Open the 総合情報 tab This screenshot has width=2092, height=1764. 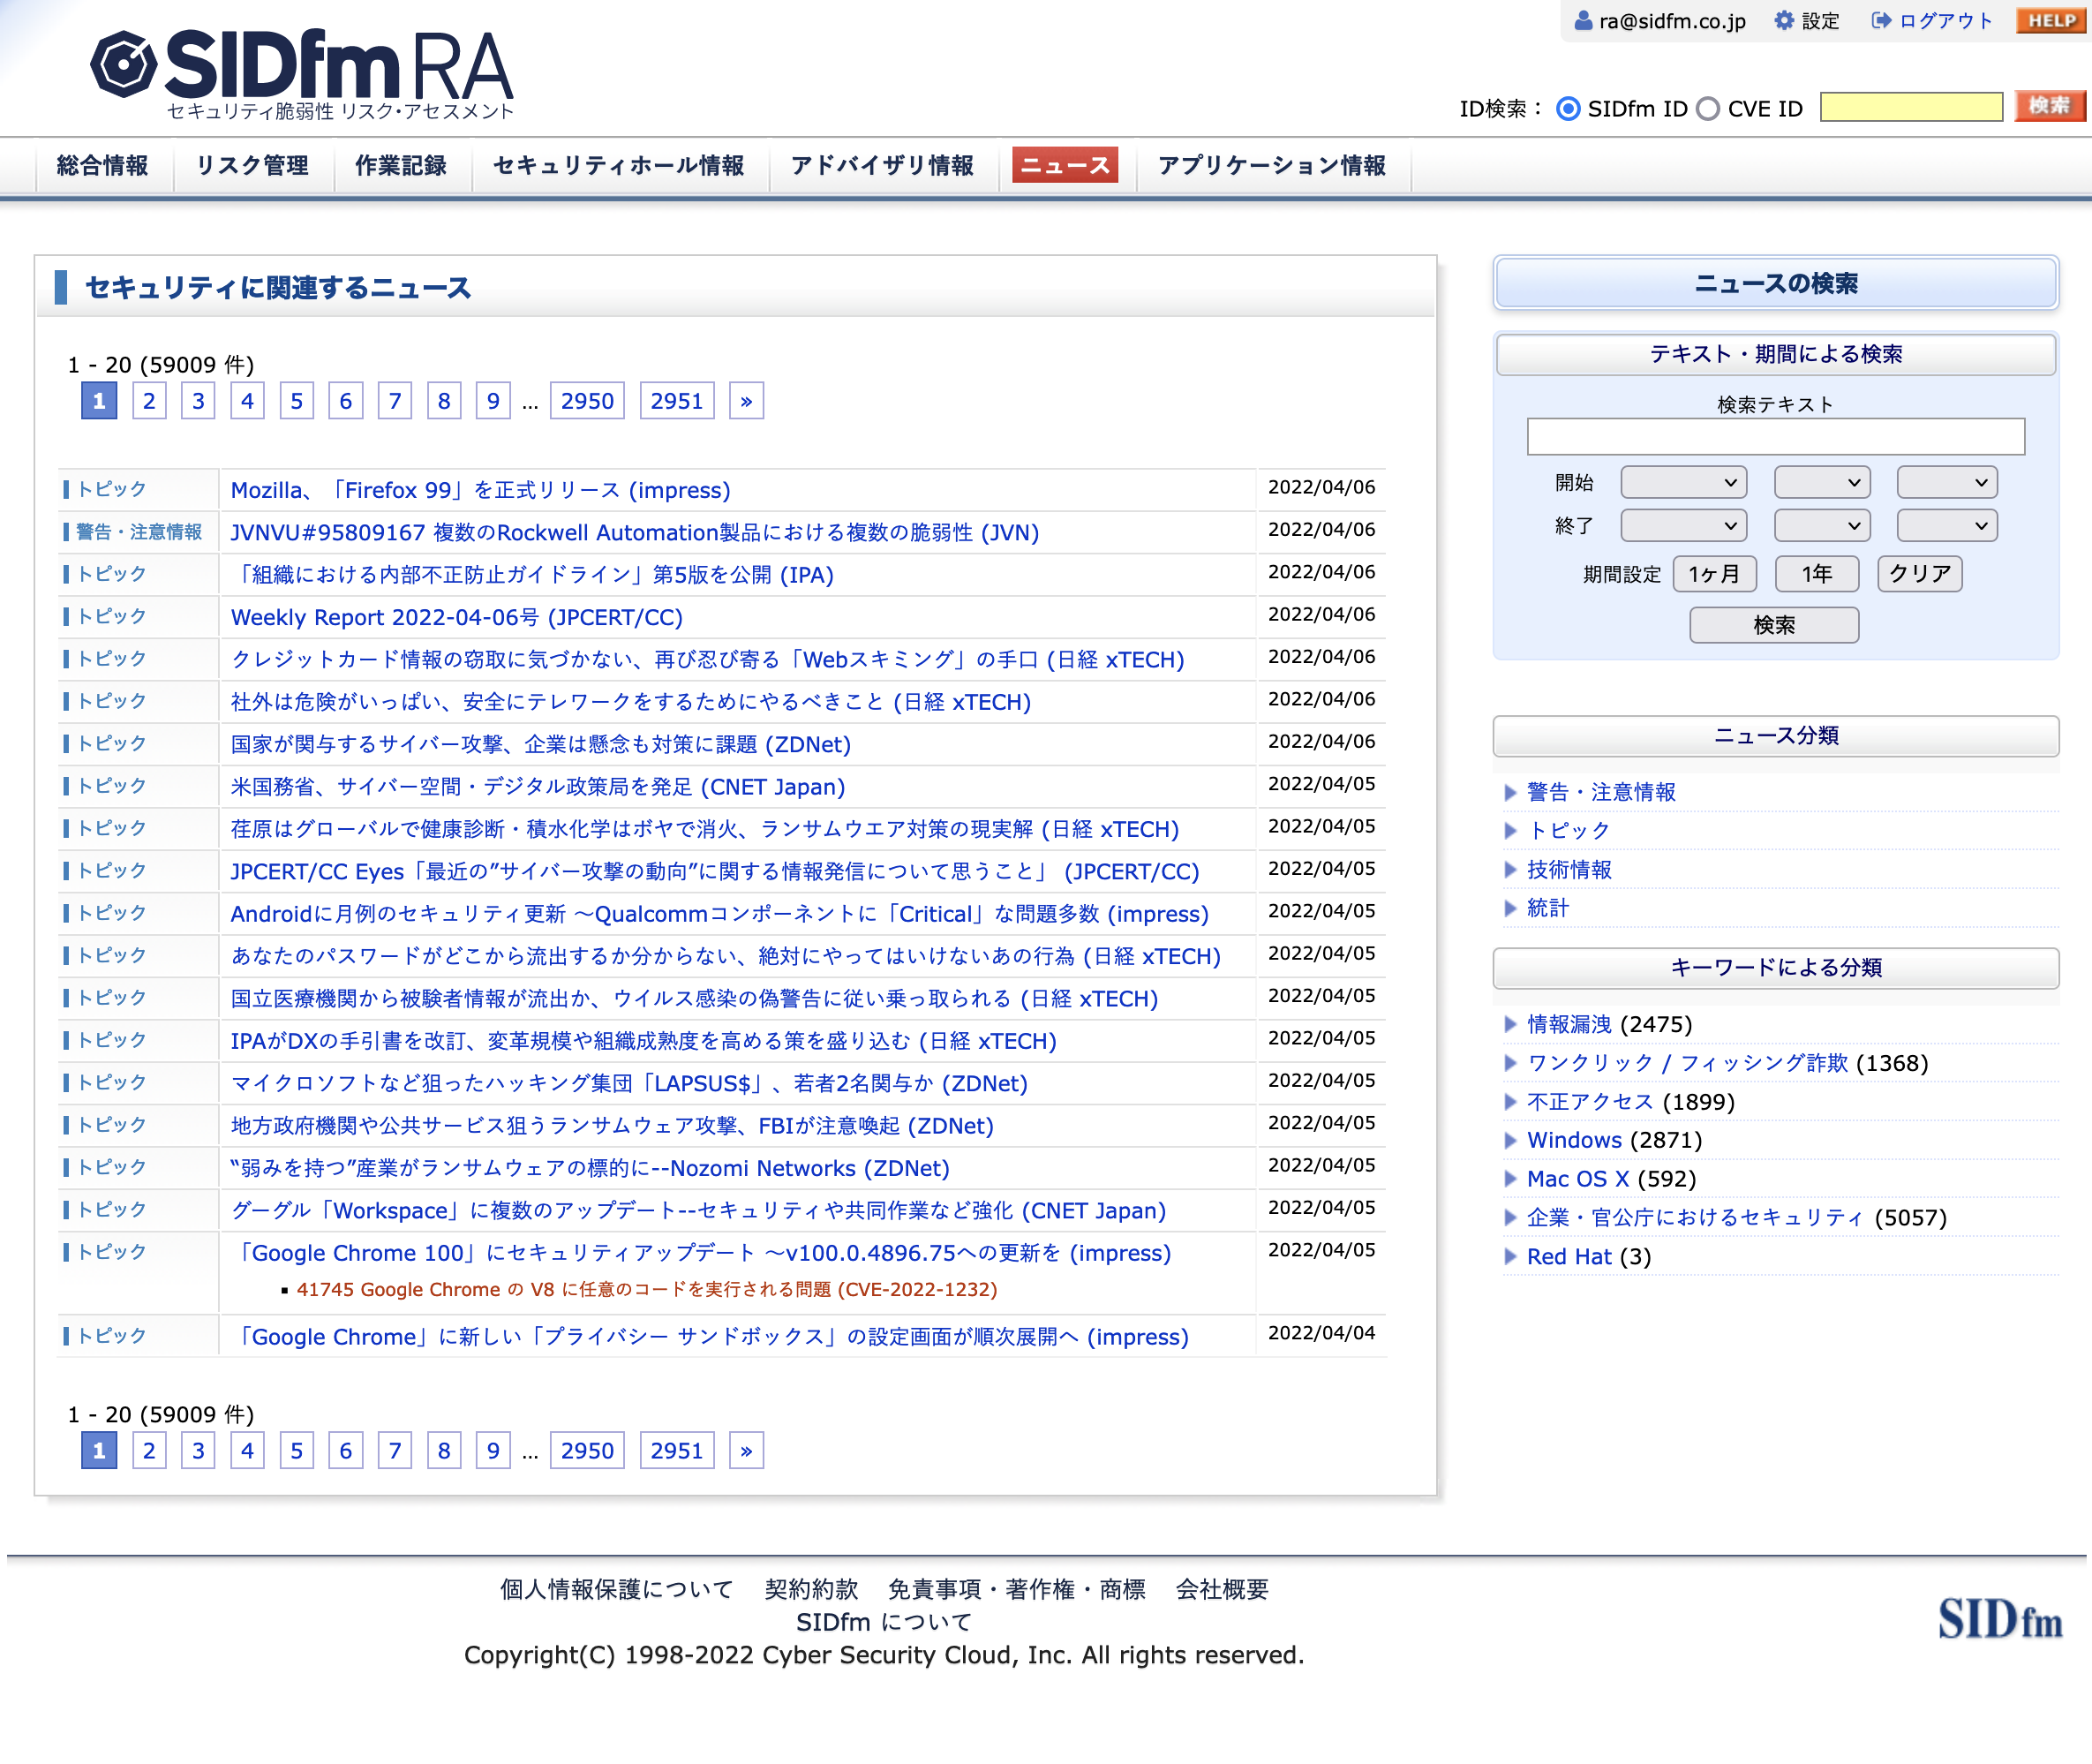pos(103,166)
